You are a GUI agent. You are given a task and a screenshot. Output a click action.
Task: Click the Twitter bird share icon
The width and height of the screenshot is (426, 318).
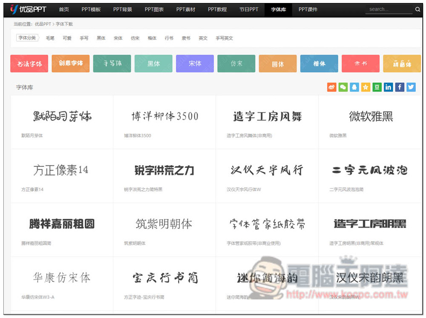point(411,87)
